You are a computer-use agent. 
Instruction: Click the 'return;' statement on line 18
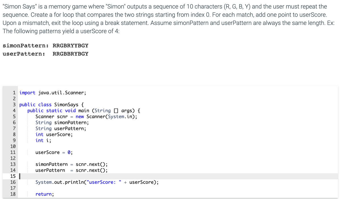[45, 194]
